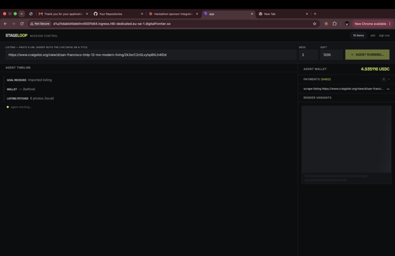
Task: Click the render variant placeholder card
Action: click(x=346, y=145)
